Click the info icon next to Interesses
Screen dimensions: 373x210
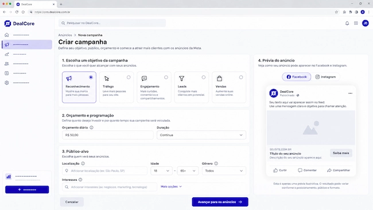80,180
